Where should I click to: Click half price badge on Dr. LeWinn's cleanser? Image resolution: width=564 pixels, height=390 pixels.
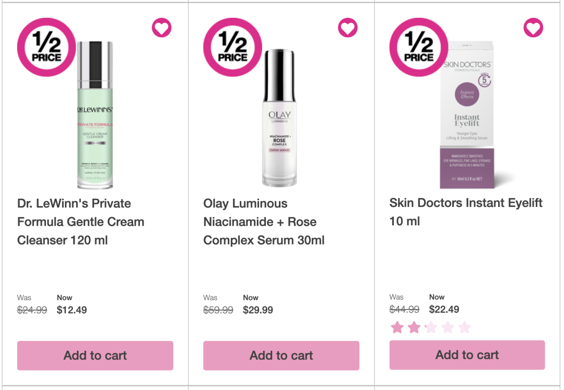pyautogui.click(x=46, y=47)
